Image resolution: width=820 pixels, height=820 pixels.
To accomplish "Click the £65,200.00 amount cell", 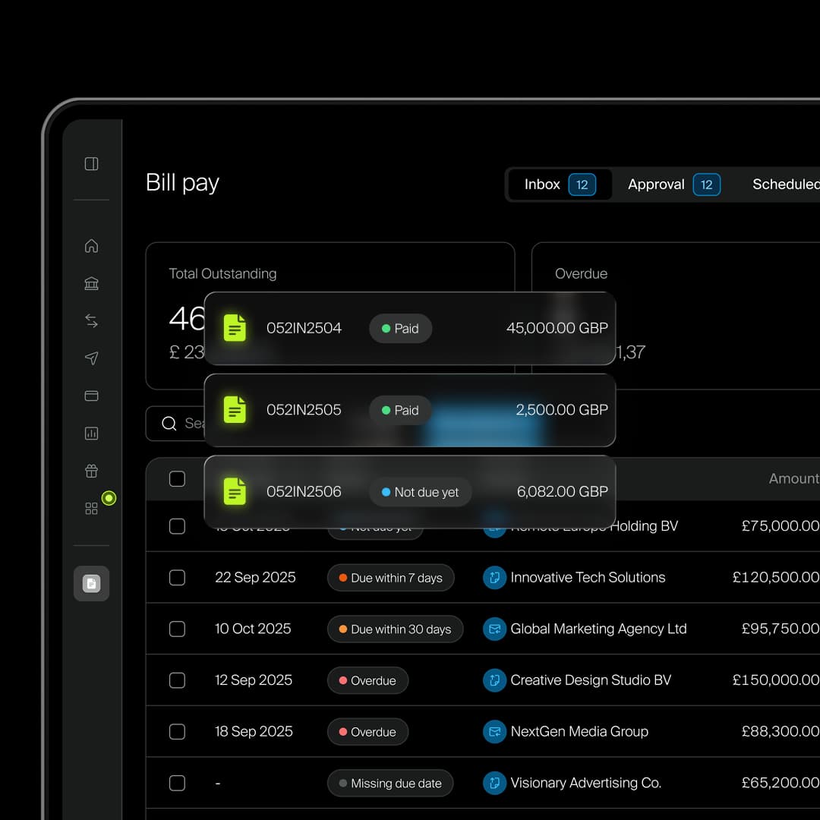I will coord(781,783).
